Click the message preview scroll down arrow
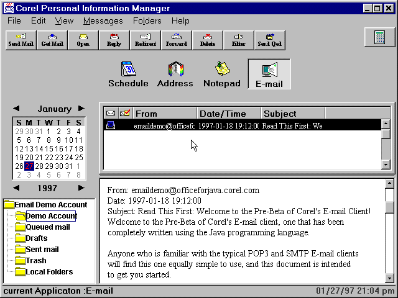Screen dimensions: 398x298 click(389, 278)
